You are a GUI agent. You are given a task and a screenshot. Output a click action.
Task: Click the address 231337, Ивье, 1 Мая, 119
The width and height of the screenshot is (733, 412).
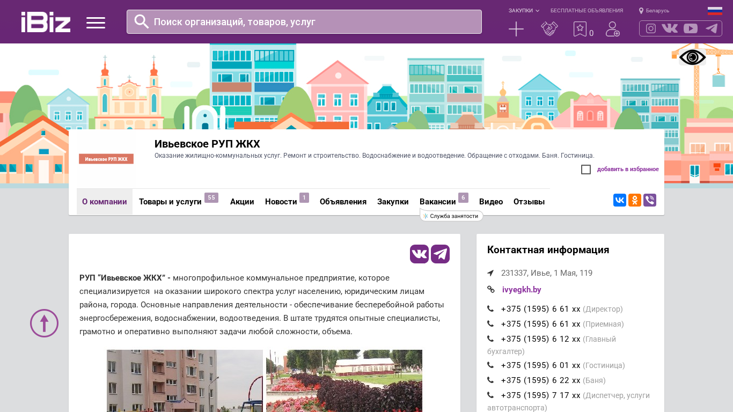tap(547, 273)
